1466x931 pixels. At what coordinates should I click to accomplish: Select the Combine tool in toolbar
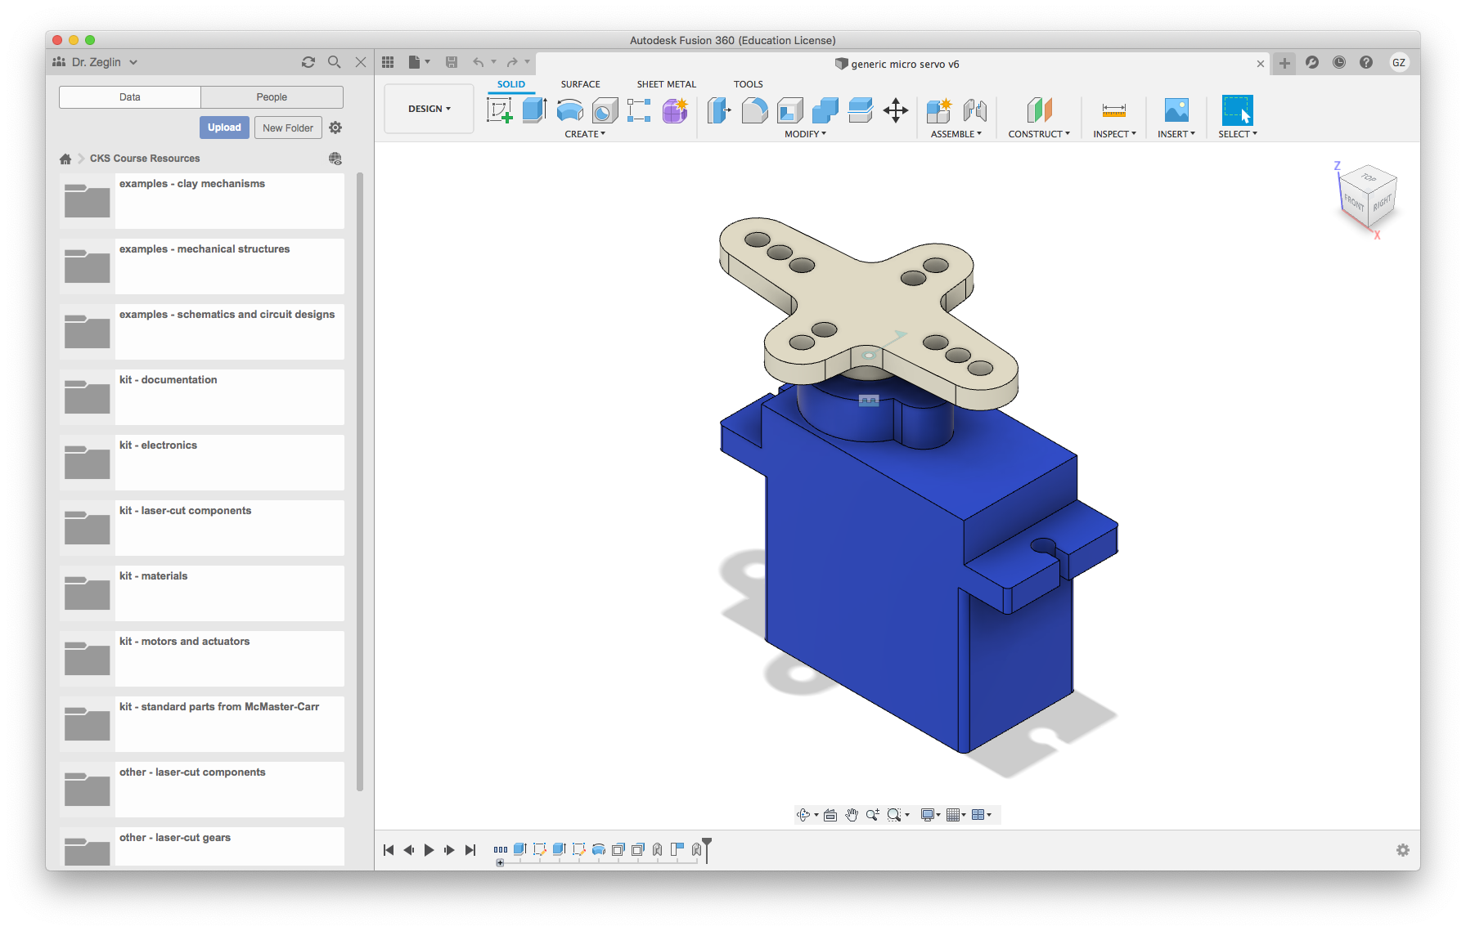825,110
